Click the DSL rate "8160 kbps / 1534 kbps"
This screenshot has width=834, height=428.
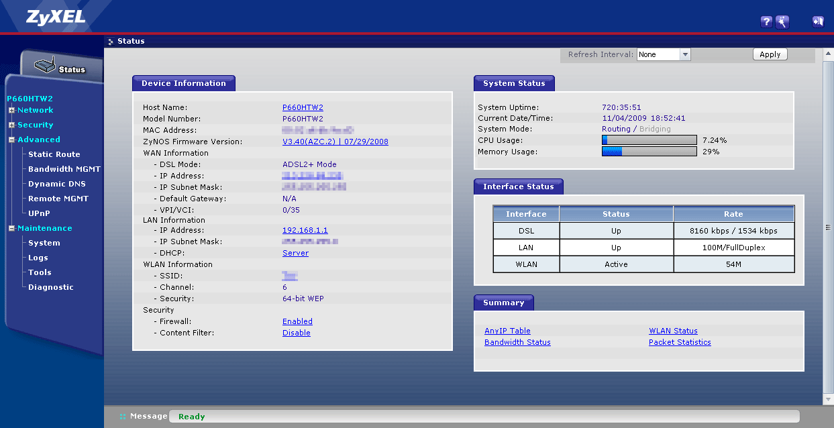[x=733, y=231]
